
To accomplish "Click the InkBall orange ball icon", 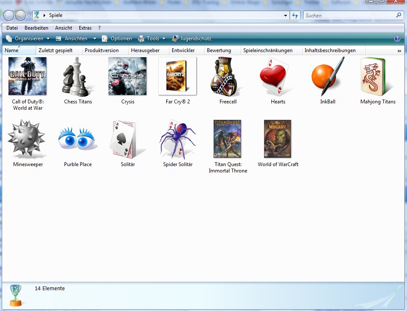I will pyautogui.click(x=328, y=77).
